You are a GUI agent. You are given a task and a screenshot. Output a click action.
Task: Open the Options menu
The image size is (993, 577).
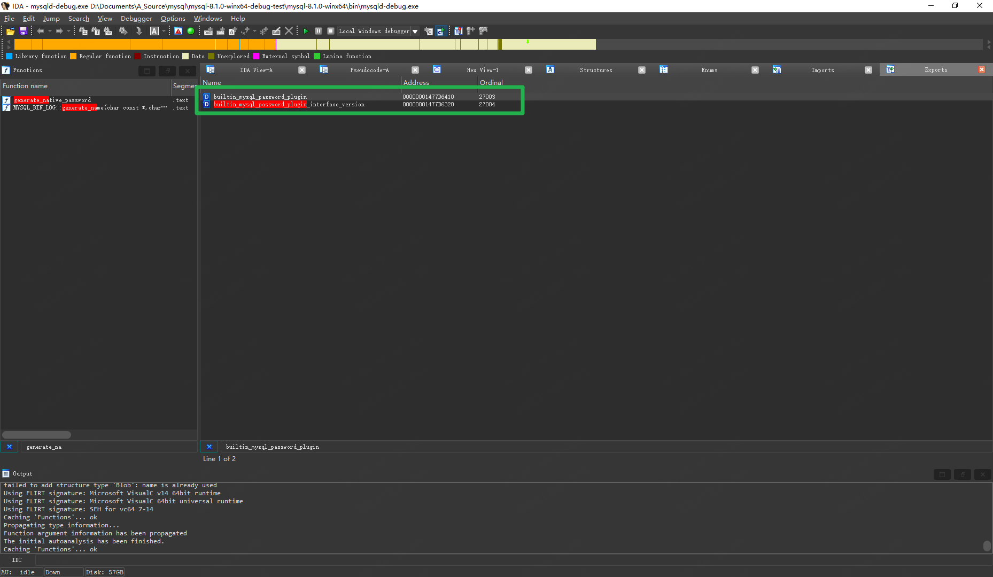[x=173, y=19]
